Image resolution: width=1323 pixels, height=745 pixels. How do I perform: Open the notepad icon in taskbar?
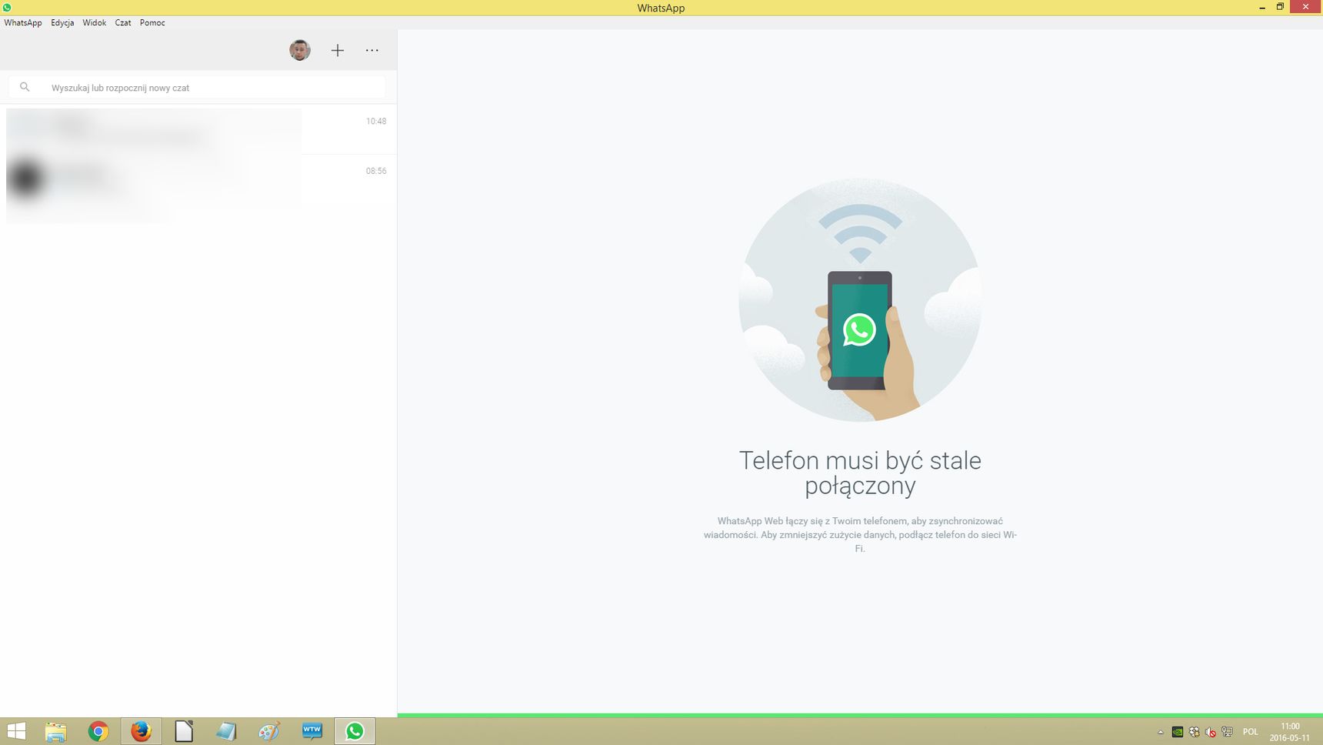[226, 731]
